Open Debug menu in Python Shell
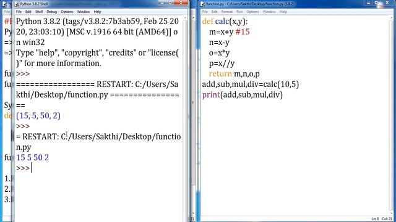 pyautogui.click(x=51, y=12)
